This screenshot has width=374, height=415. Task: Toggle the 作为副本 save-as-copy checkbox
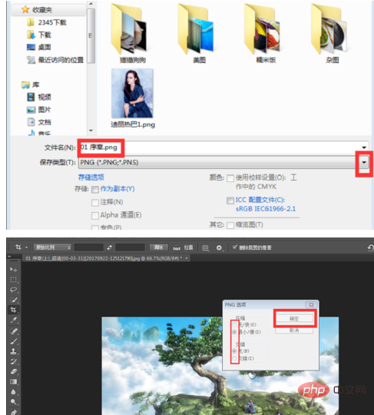click(x=95, y=190)
